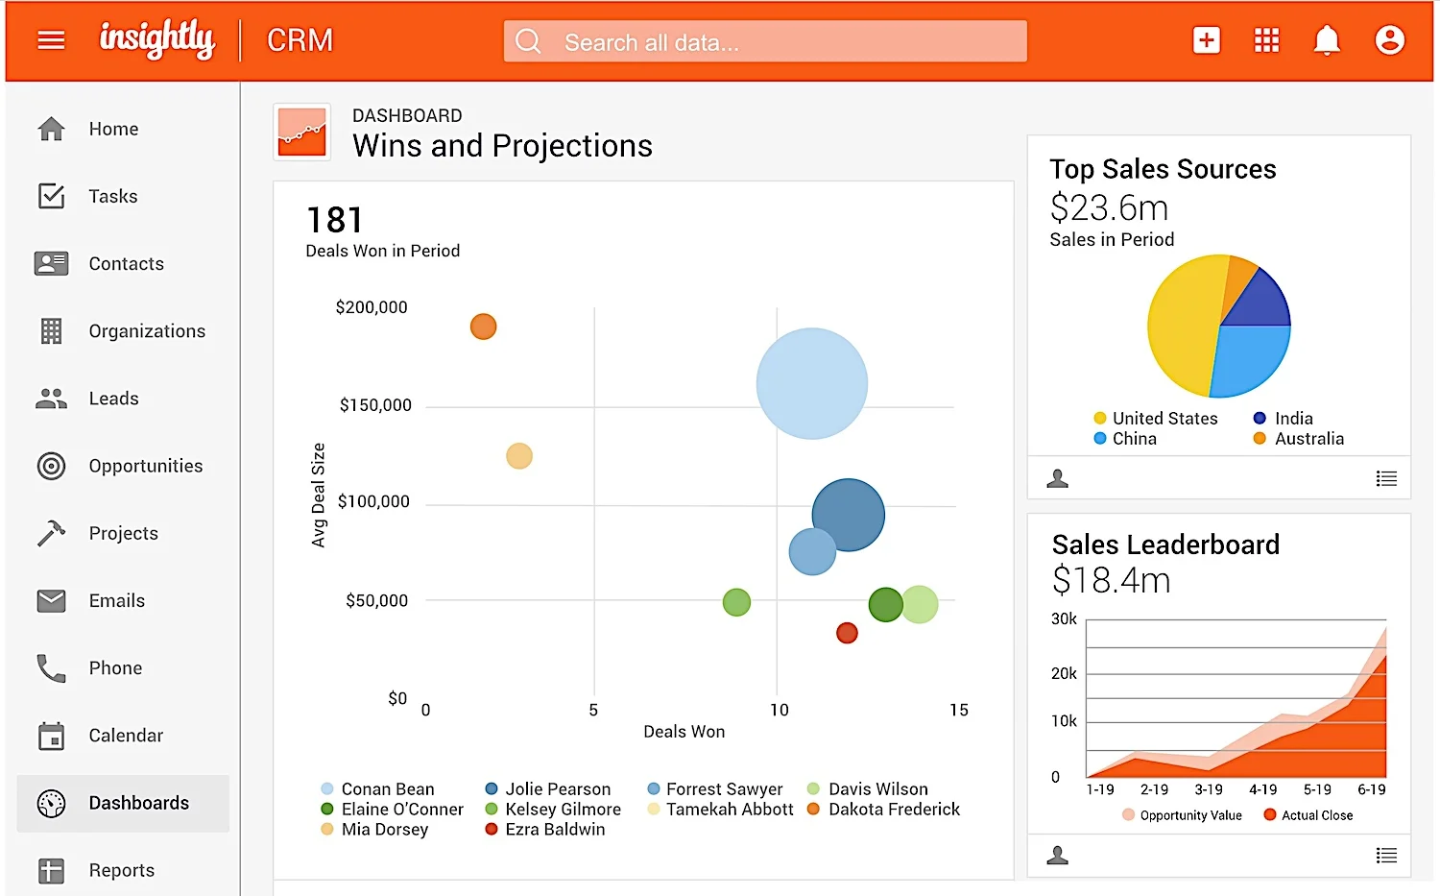1440x896 pixels.
Task: Toggle Davis Wilson legend entry
Action: (868, 788)
